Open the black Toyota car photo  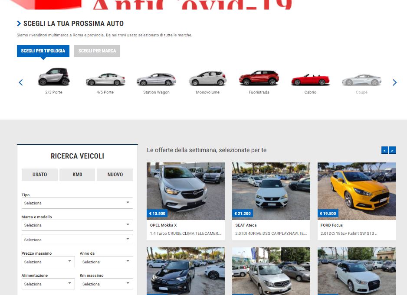186,271
